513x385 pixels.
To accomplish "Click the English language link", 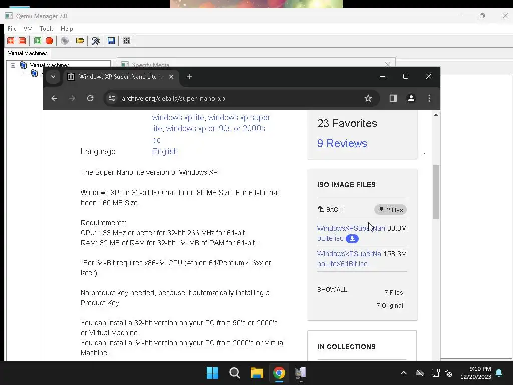I will (165, 151).
